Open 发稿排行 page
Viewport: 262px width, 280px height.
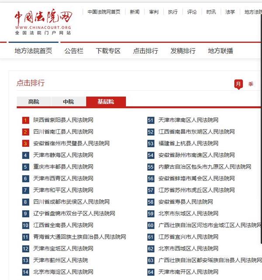pyautogui.click(x=183, y=51)
